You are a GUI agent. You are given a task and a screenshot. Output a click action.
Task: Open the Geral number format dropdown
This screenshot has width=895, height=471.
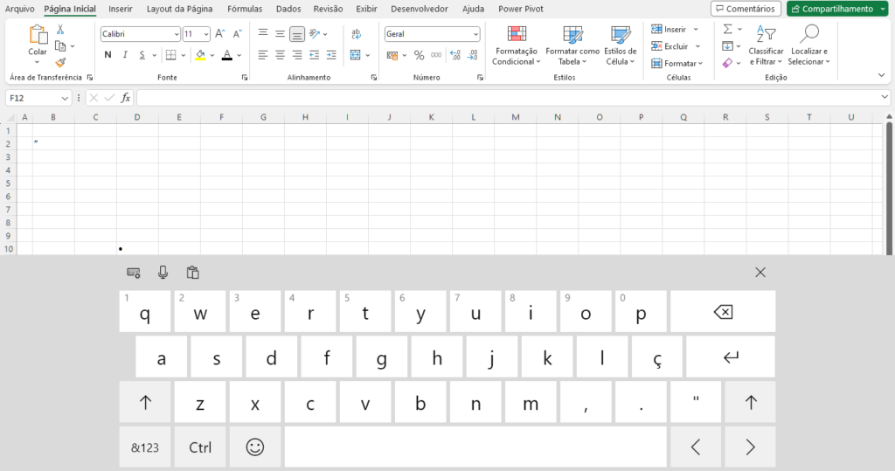pyautogui.click(x=475, y=34)
